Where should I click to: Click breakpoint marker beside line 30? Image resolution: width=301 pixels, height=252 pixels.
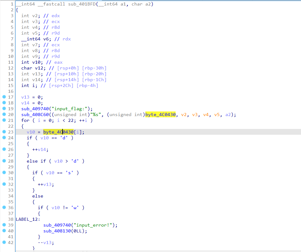click(x=4, y=173)
